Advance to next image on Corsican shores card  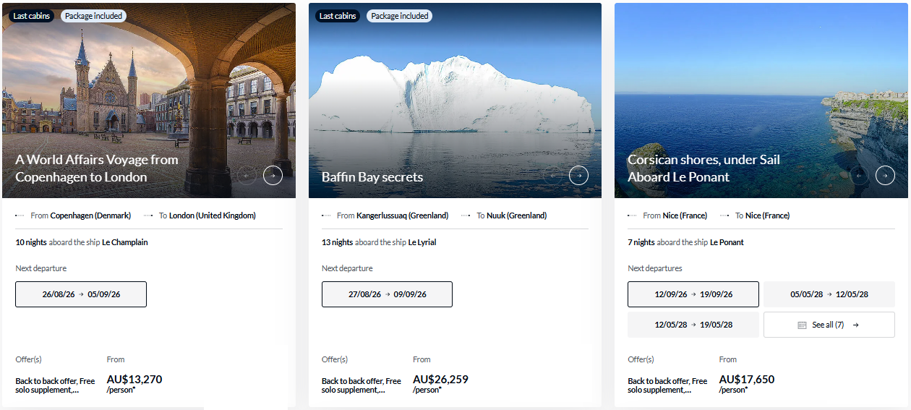click(x=885, y=175)
